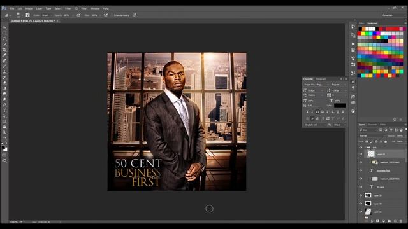Add a layer mask
The image size is (408, 229).
377,221
